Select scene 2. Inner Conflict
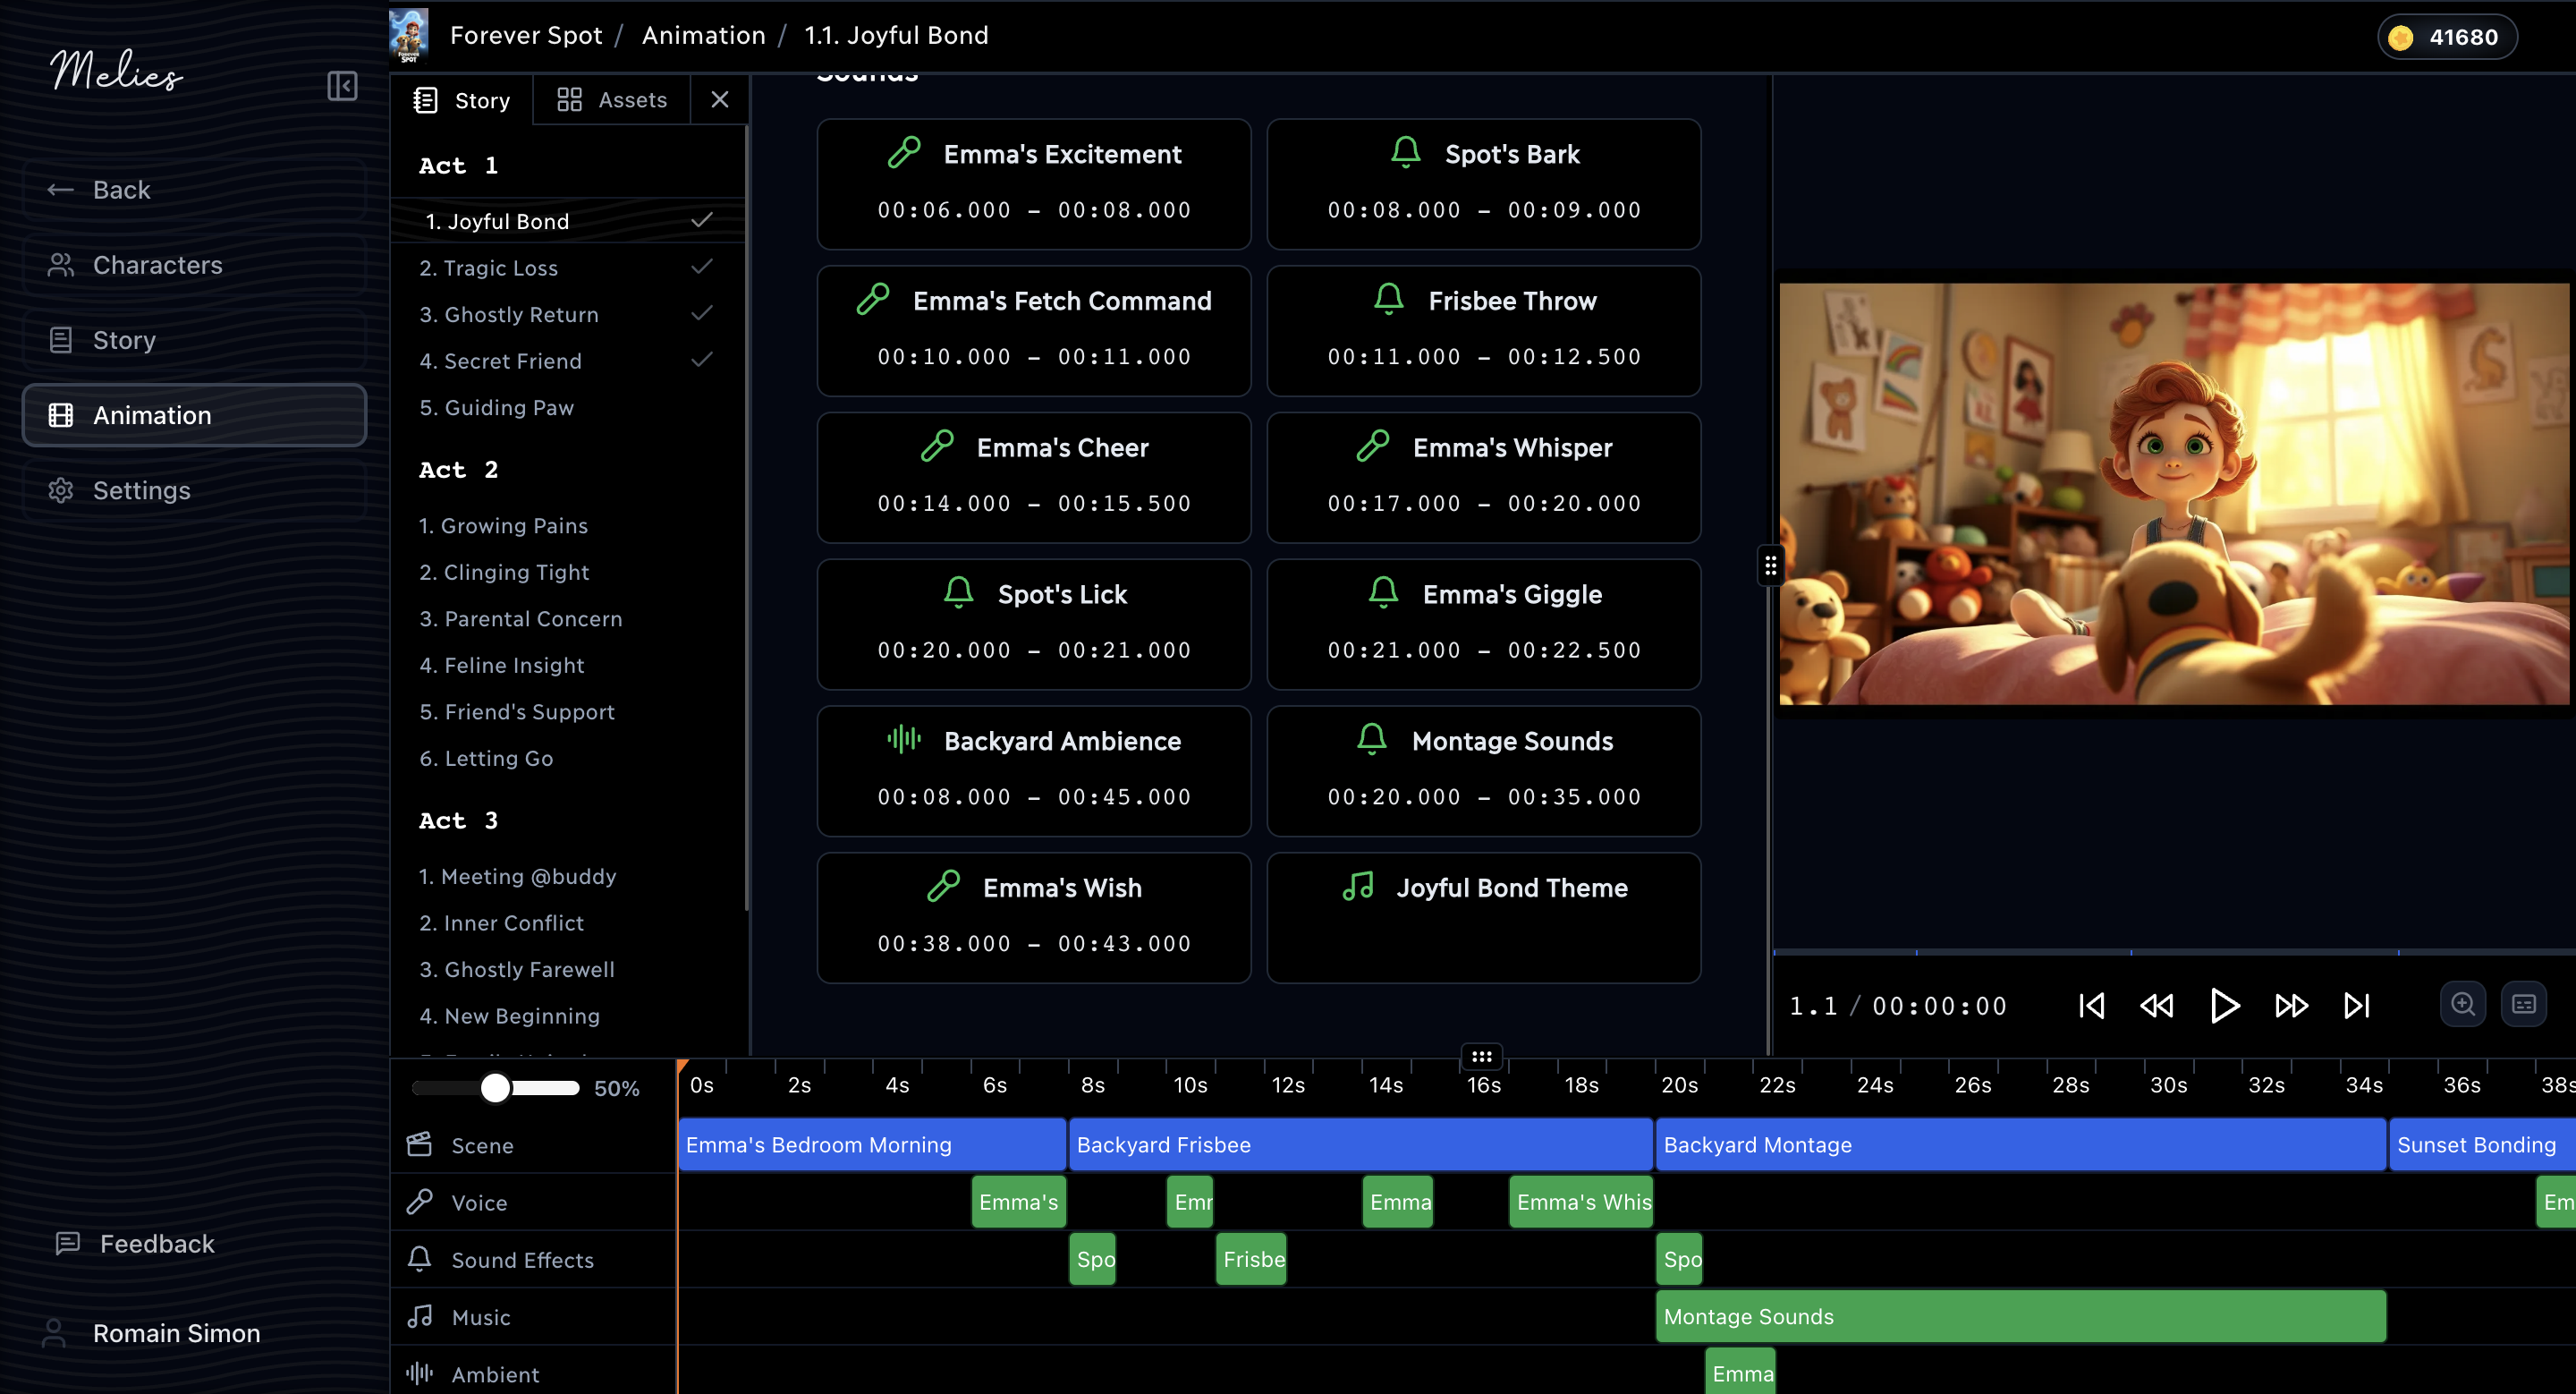The height and width of the screenshot is (1394, 2576). click(x=568, y=923)
